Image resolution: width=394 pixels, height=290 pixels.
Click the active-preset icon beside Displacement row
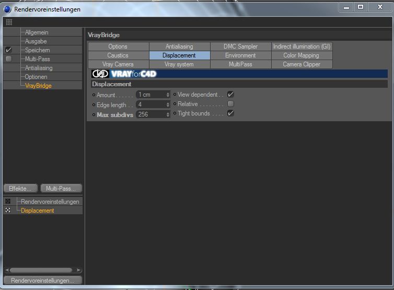tap(8, 210)
